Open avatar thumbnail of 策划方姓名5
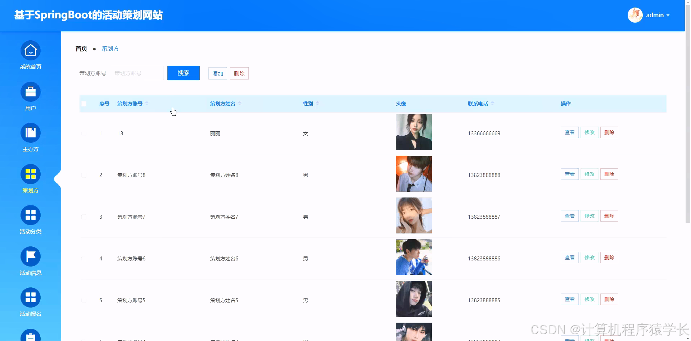The height and width of the screenshot is (341, 691). (414, 299)
